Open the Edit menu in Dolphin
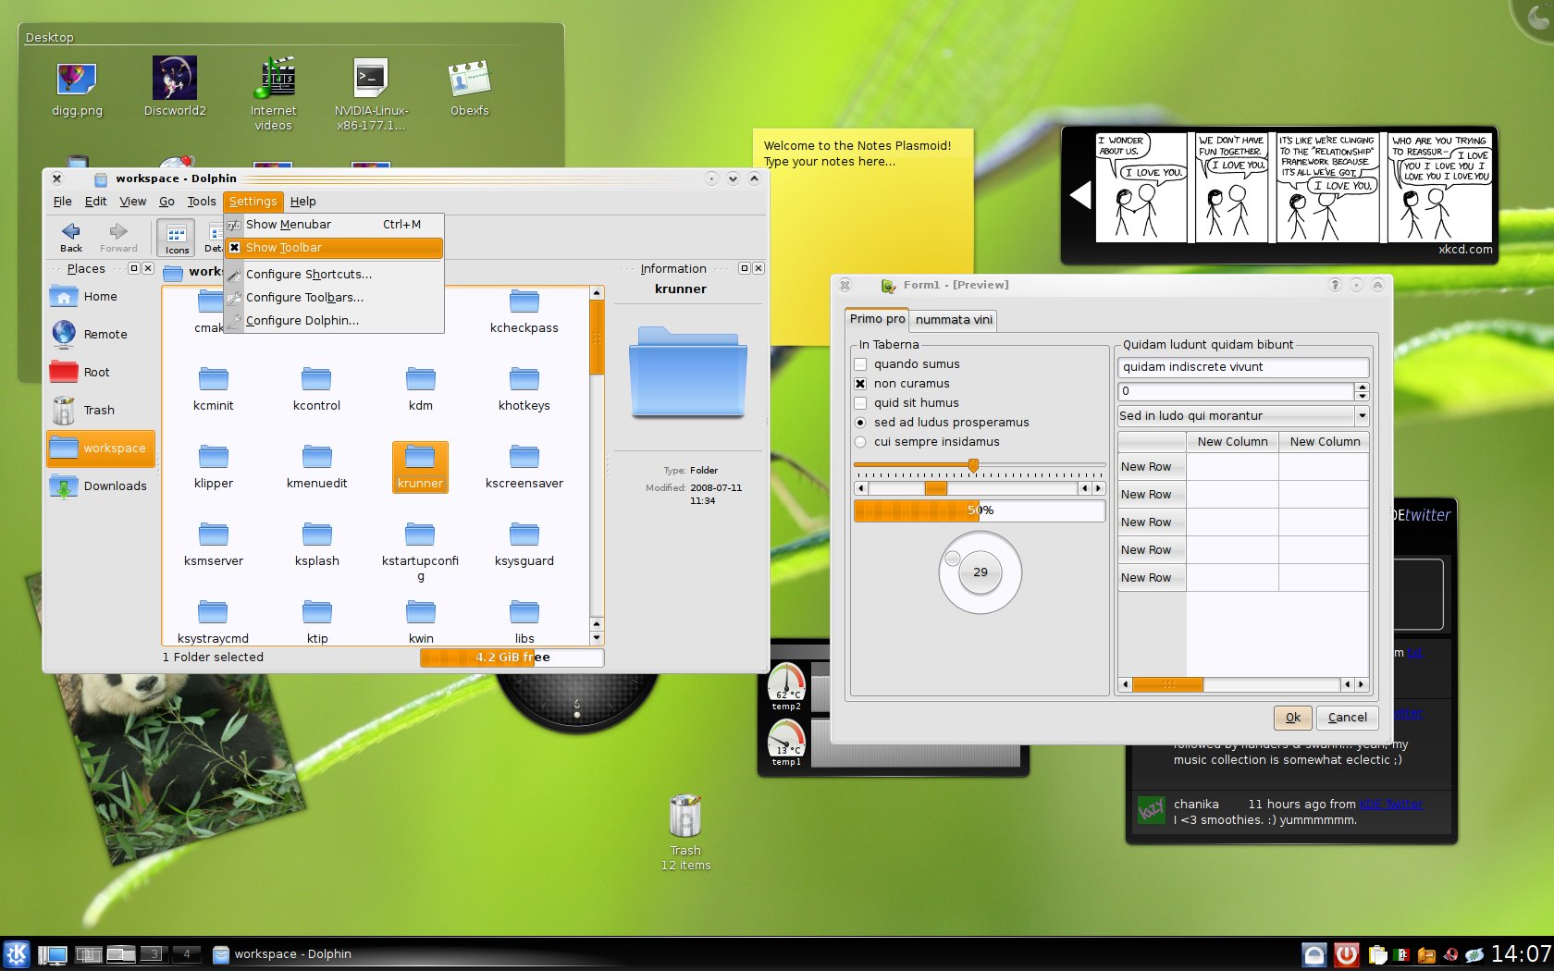This screenshot has height=971, width=1554. 95,202
